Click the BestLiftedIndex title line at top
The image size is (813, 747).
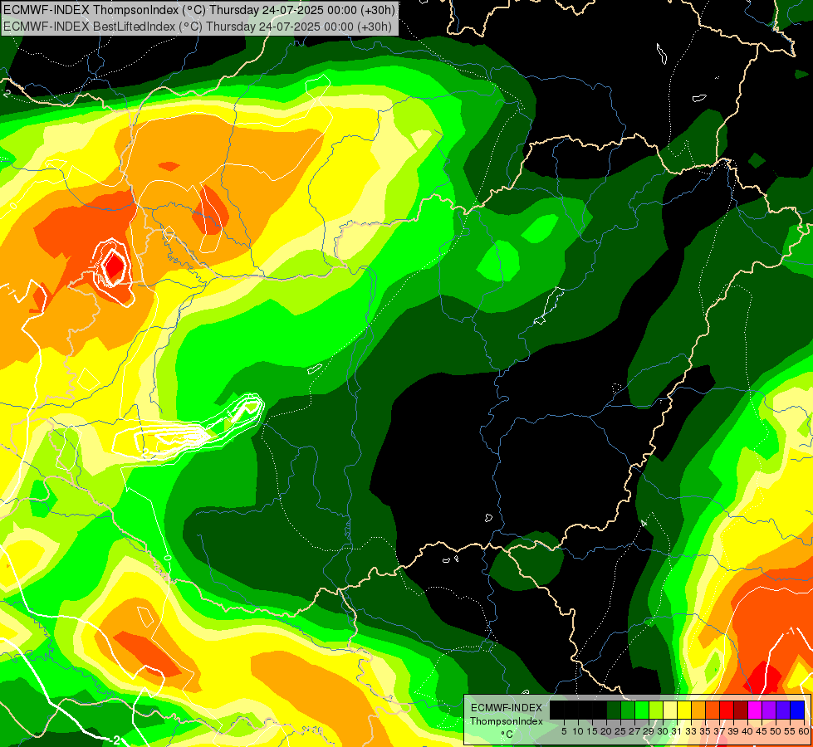[x=197, y=27]
